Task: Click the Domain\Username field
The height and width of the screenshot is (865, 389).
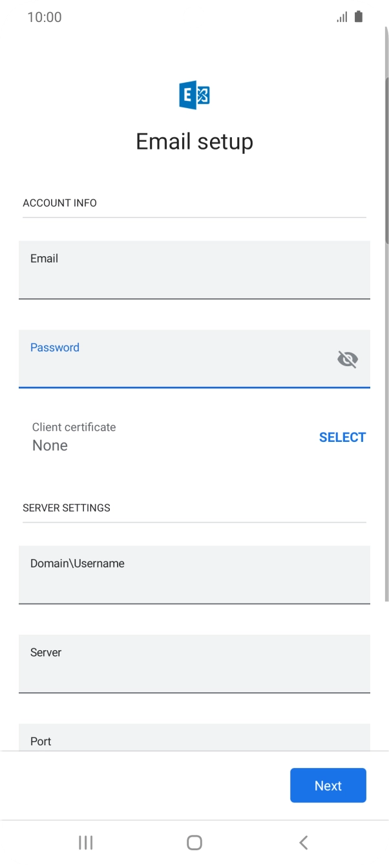Action: 194,575
